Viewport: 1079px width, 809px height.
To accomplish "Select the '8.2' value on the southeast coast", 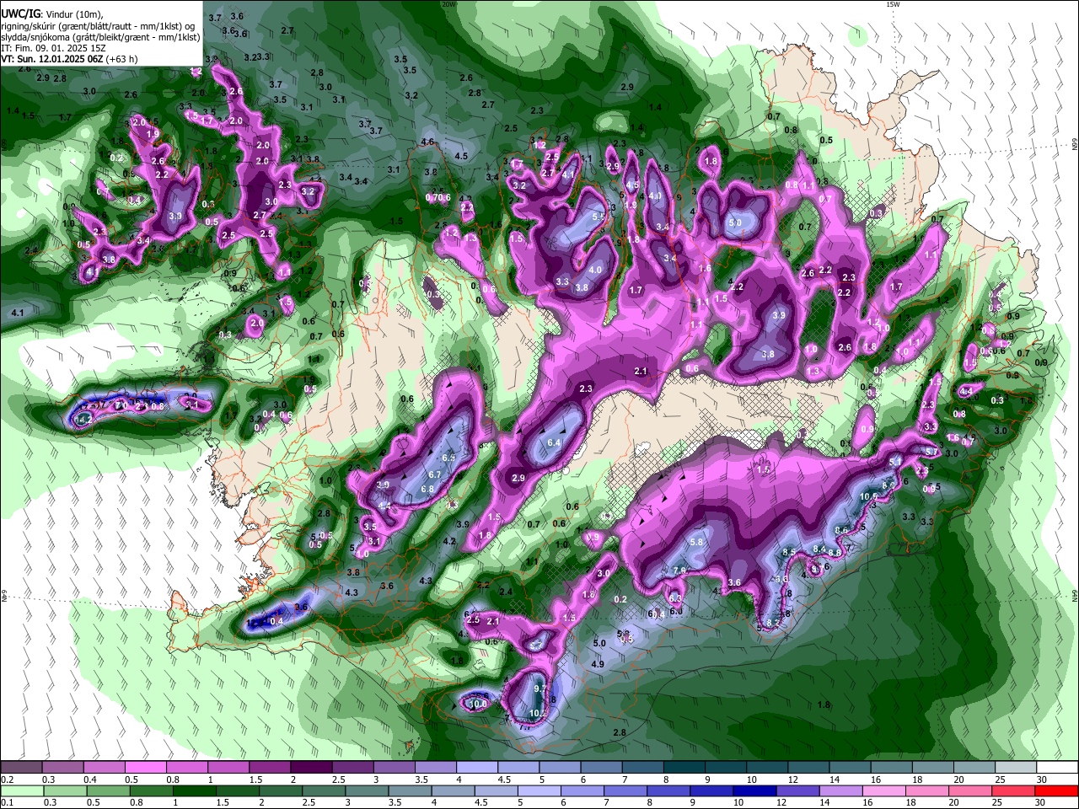I will (773, 623).
